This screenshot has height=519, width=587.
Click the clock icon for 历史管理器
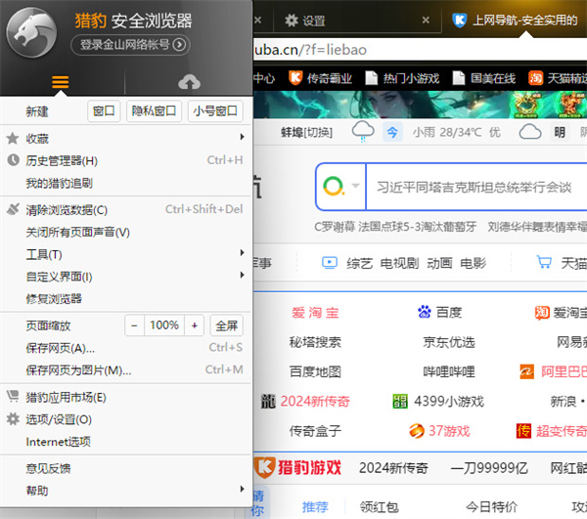click(13, 160)
